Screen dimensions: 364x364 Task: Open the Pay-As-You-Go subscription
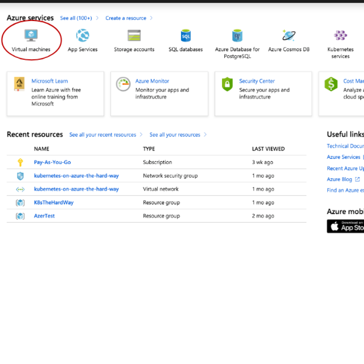point(52,162)
